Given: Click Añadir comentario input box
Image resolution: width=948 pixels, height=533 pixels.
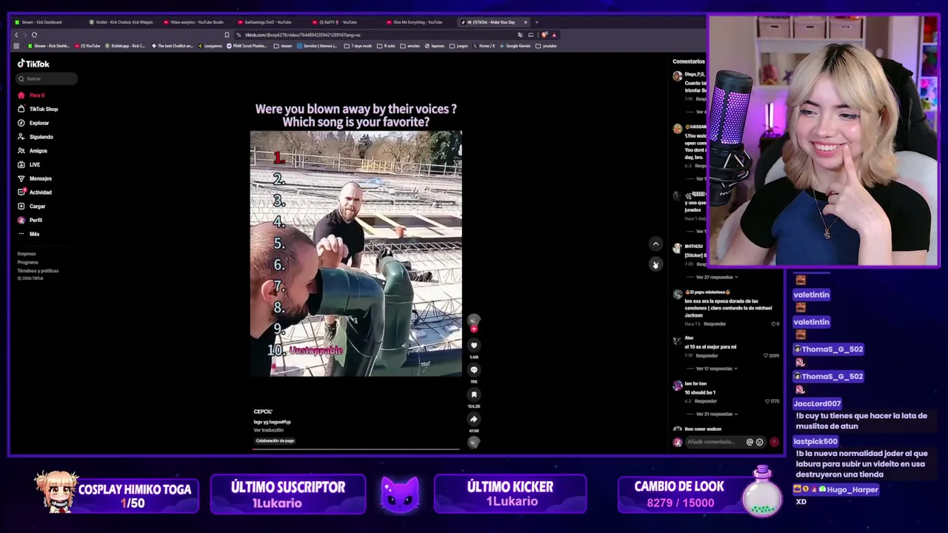Looking at the screenshot, I should pyautogui.click(x=714, y=442).
